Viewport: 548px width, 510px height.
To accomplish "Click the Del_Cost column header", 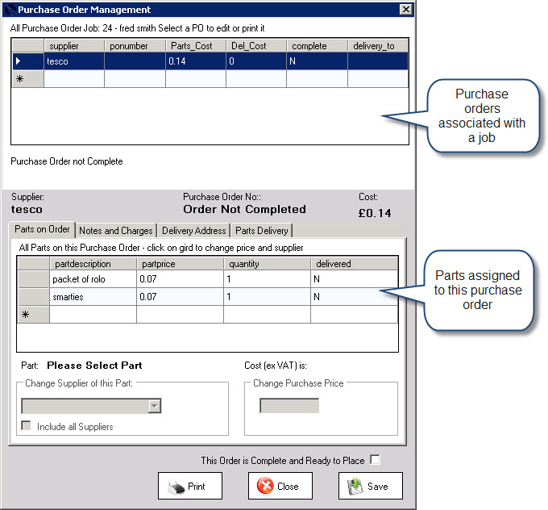I will click(256, 46).
